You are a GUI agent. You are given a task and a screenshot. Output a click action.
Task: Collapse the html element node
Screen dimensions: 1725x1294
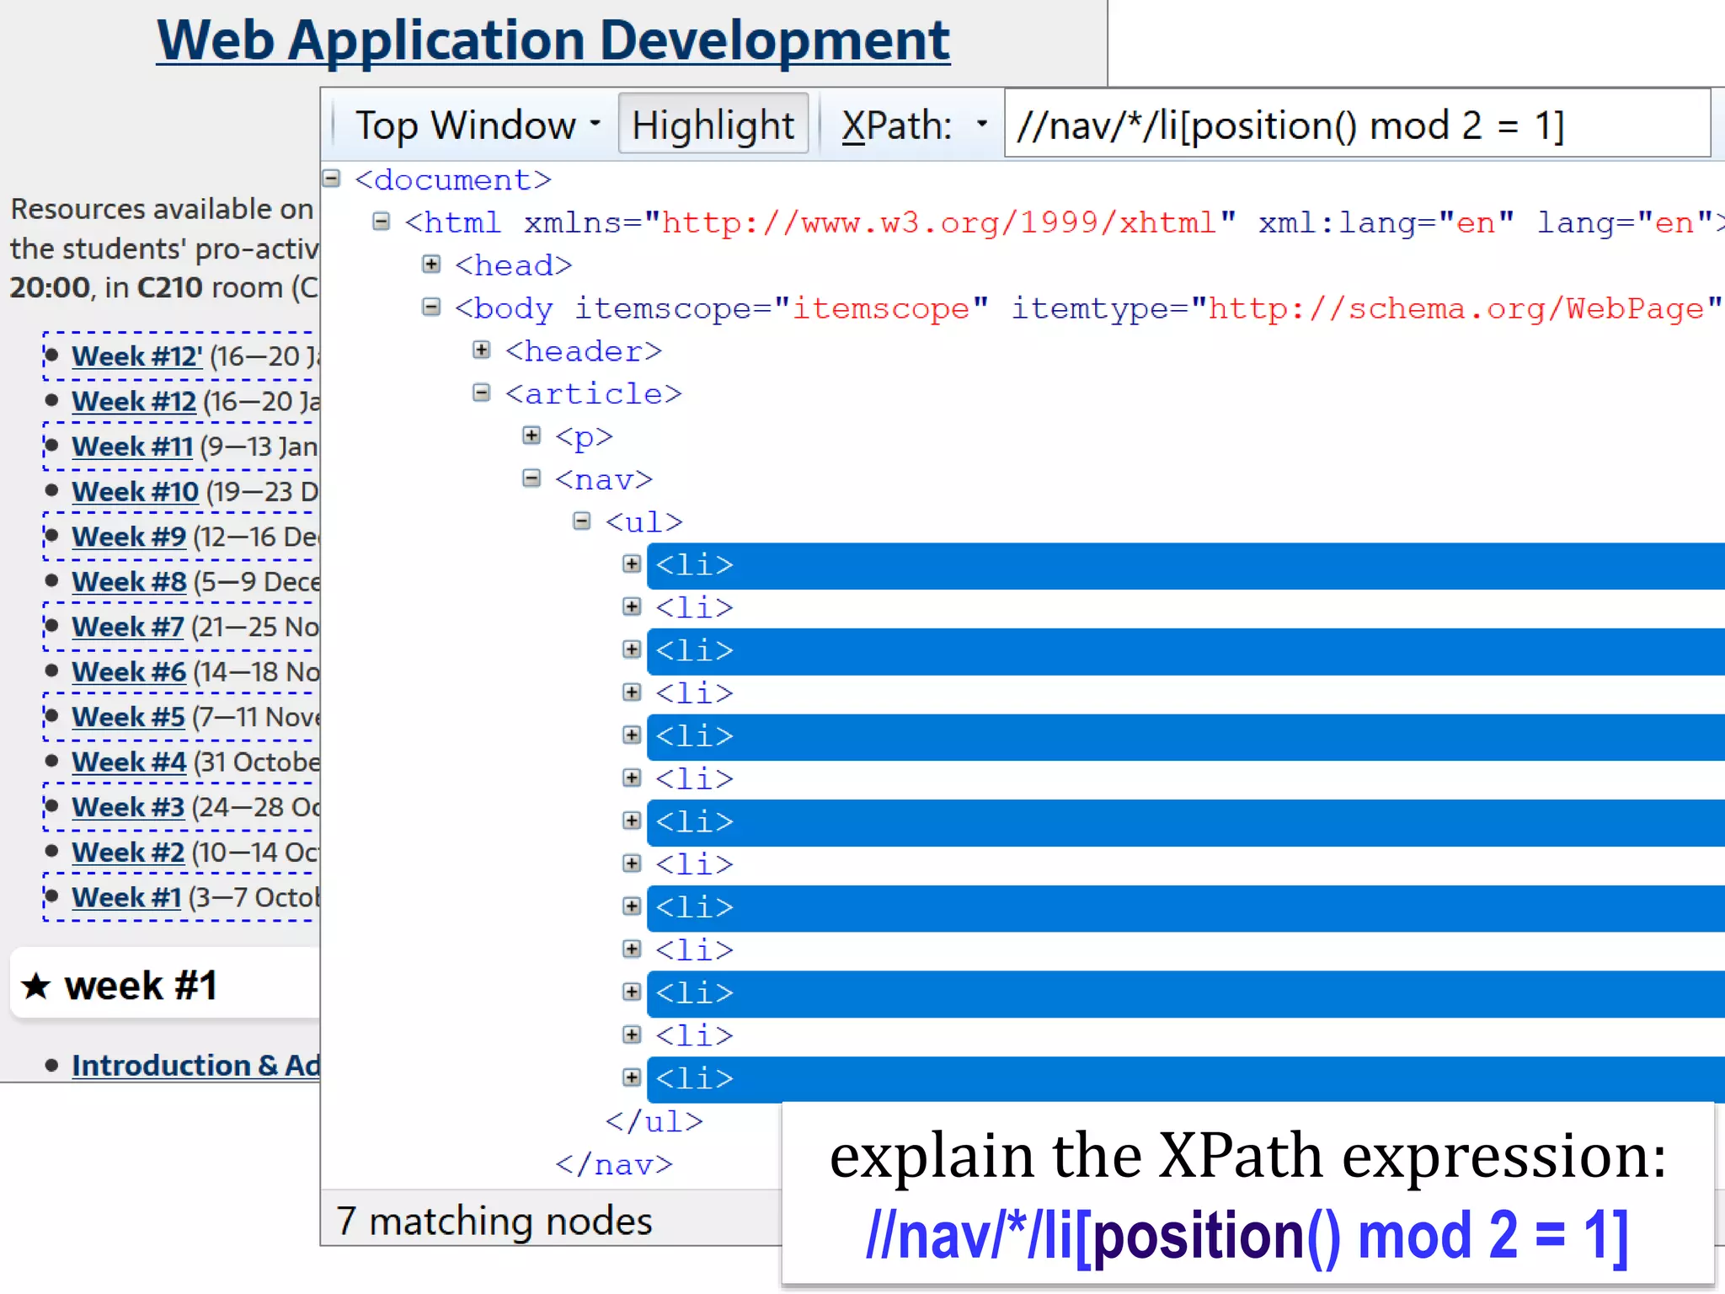tap(382, 222)
